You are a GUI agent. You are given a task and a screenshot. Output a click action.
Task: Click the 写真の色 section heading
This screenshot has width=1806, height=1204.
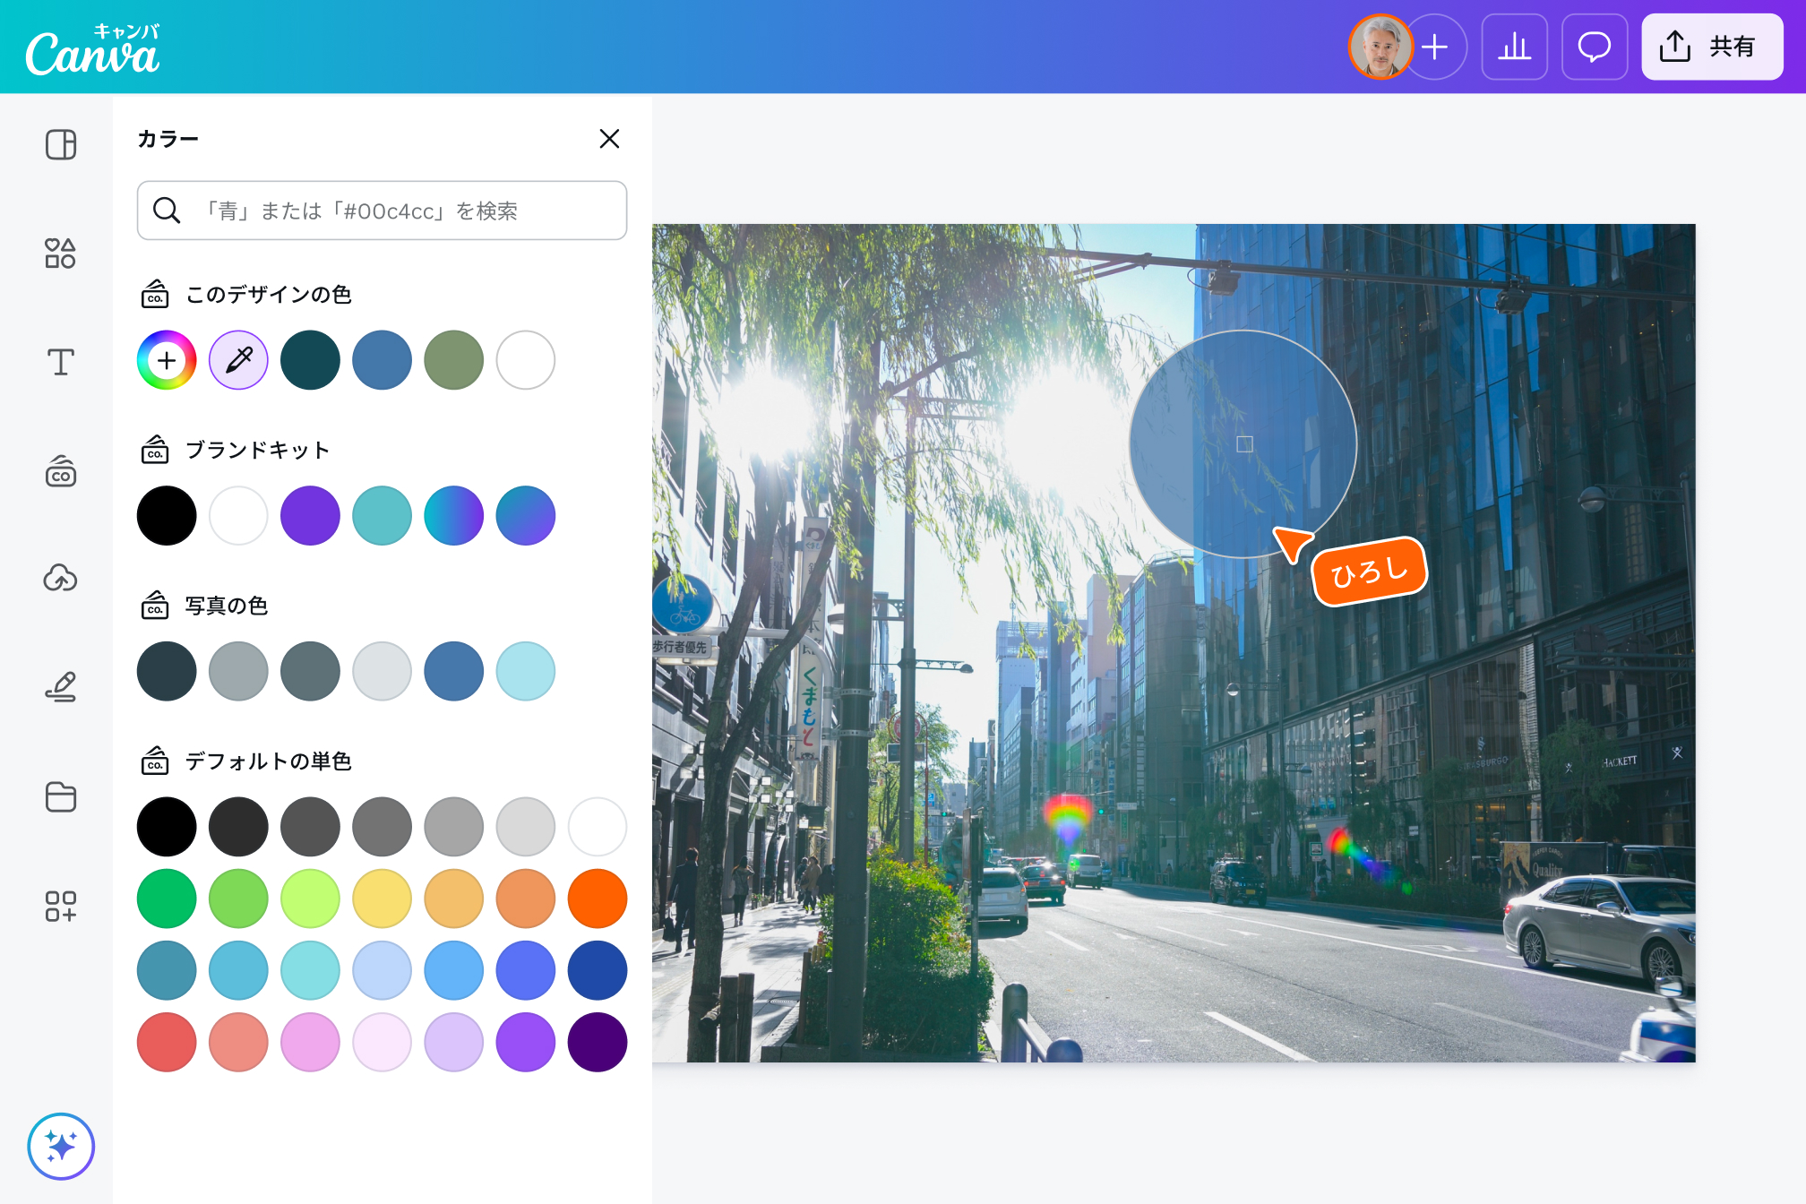[227, 606]
